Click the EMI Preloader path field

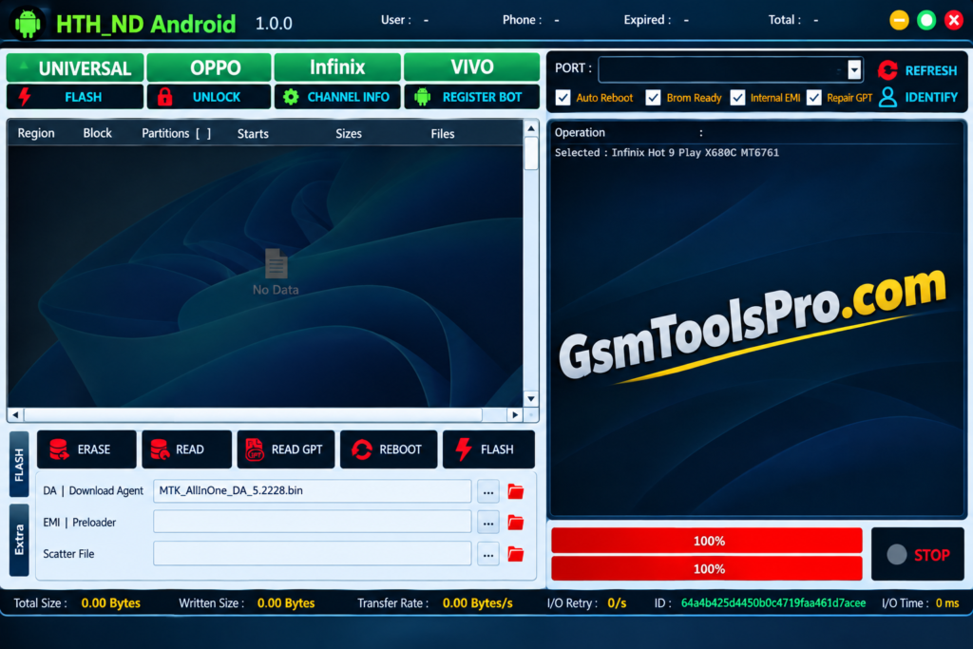click(x=312, y=522)
